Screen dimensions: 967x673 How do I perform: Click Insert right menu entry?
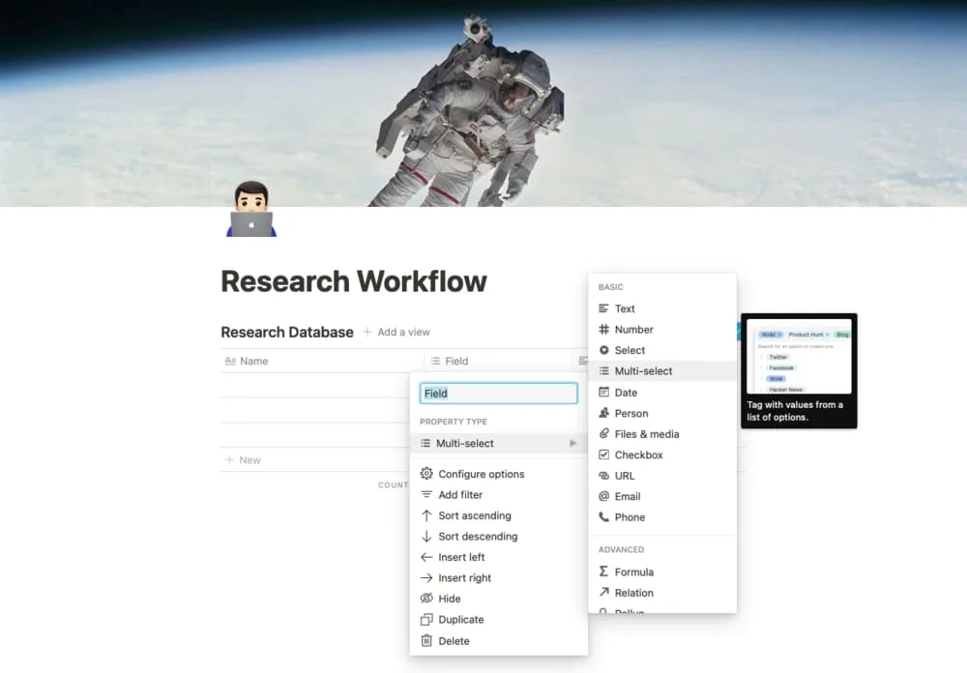pos(498,578)
